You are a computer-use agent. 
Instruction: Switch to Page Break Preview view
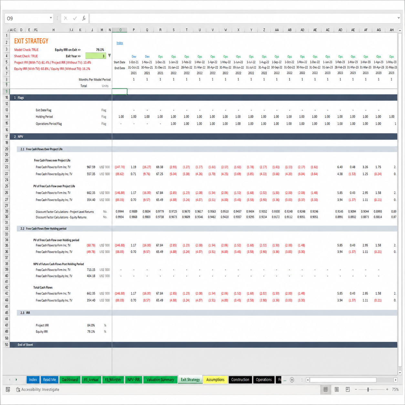pyautogui.click(x=348, y=389)
